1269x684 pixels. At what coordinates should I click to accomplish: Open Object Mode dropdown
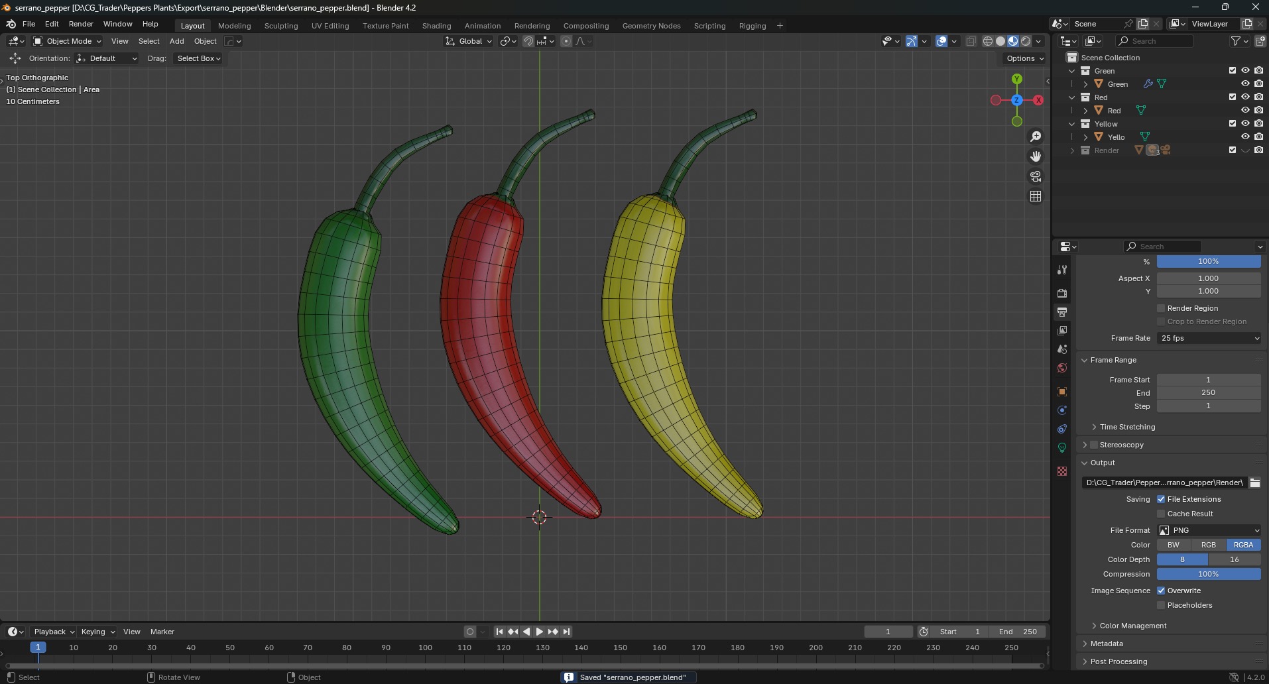click(x=67, y=41)
